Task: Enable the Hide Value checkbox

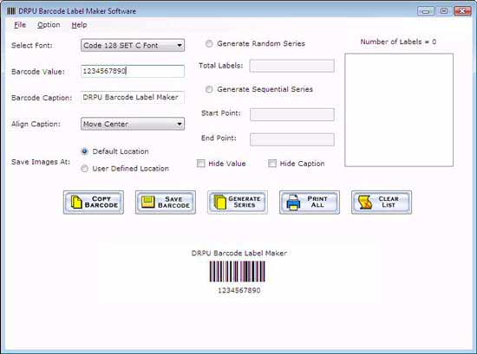Action: pyautogui.click(x=201, y=164)
